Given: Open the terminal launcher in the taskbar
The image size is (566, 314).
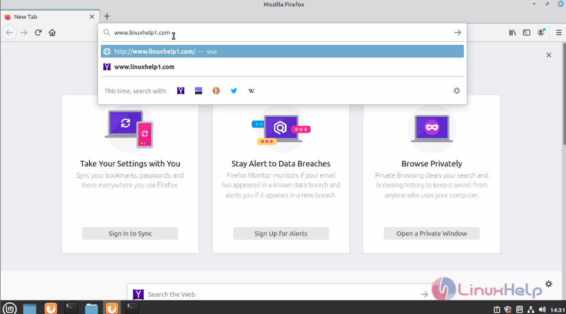Looking at the screenshot, I should pos(71,308).
